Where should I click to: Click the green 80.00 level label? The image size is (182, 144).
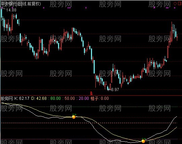point(55,98)
